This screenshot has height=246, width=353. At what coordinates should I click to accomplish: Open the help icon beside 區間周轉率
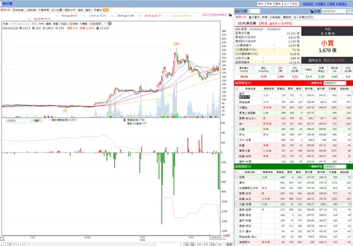[x=263, y=62]
